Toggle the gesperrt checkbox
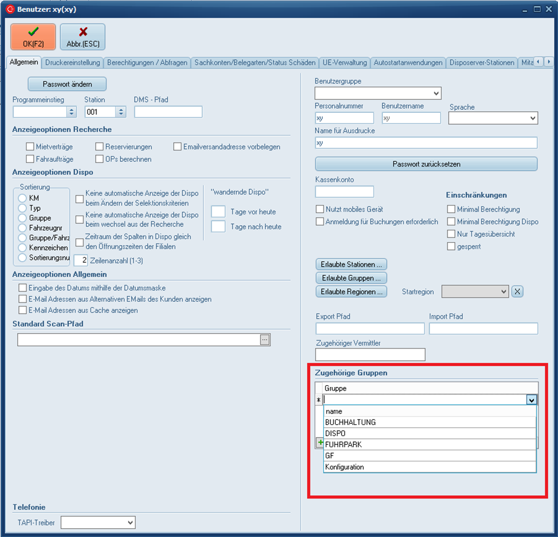Image resolution: width=558 pixels, height=537 pixels. tap(452, 246)
